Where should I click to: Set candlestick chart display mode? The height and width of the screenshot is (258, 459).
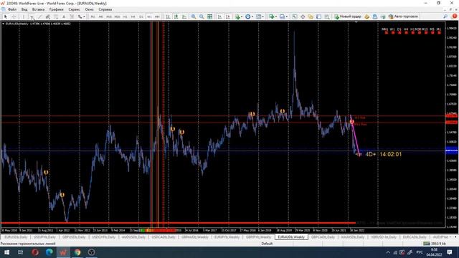(x=176, y=16)
